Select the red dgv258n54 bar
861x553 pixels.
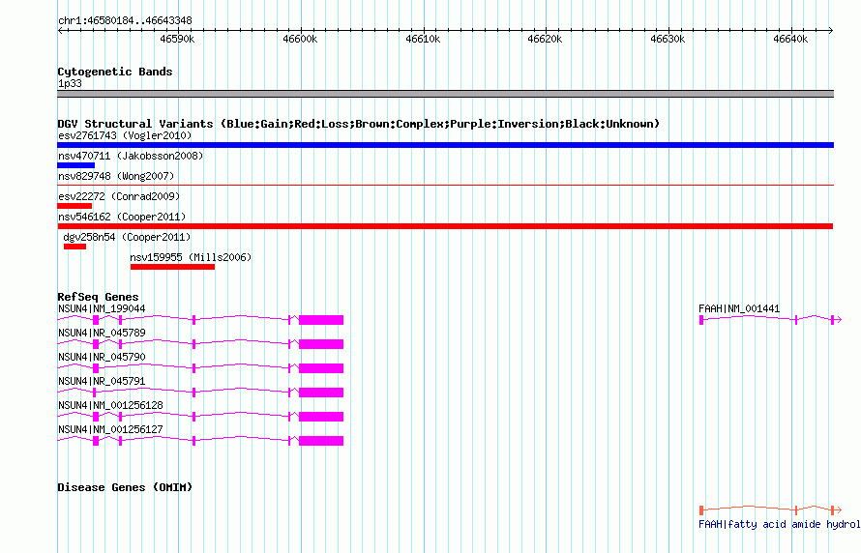pyautogui.click(x=74, y=247)
